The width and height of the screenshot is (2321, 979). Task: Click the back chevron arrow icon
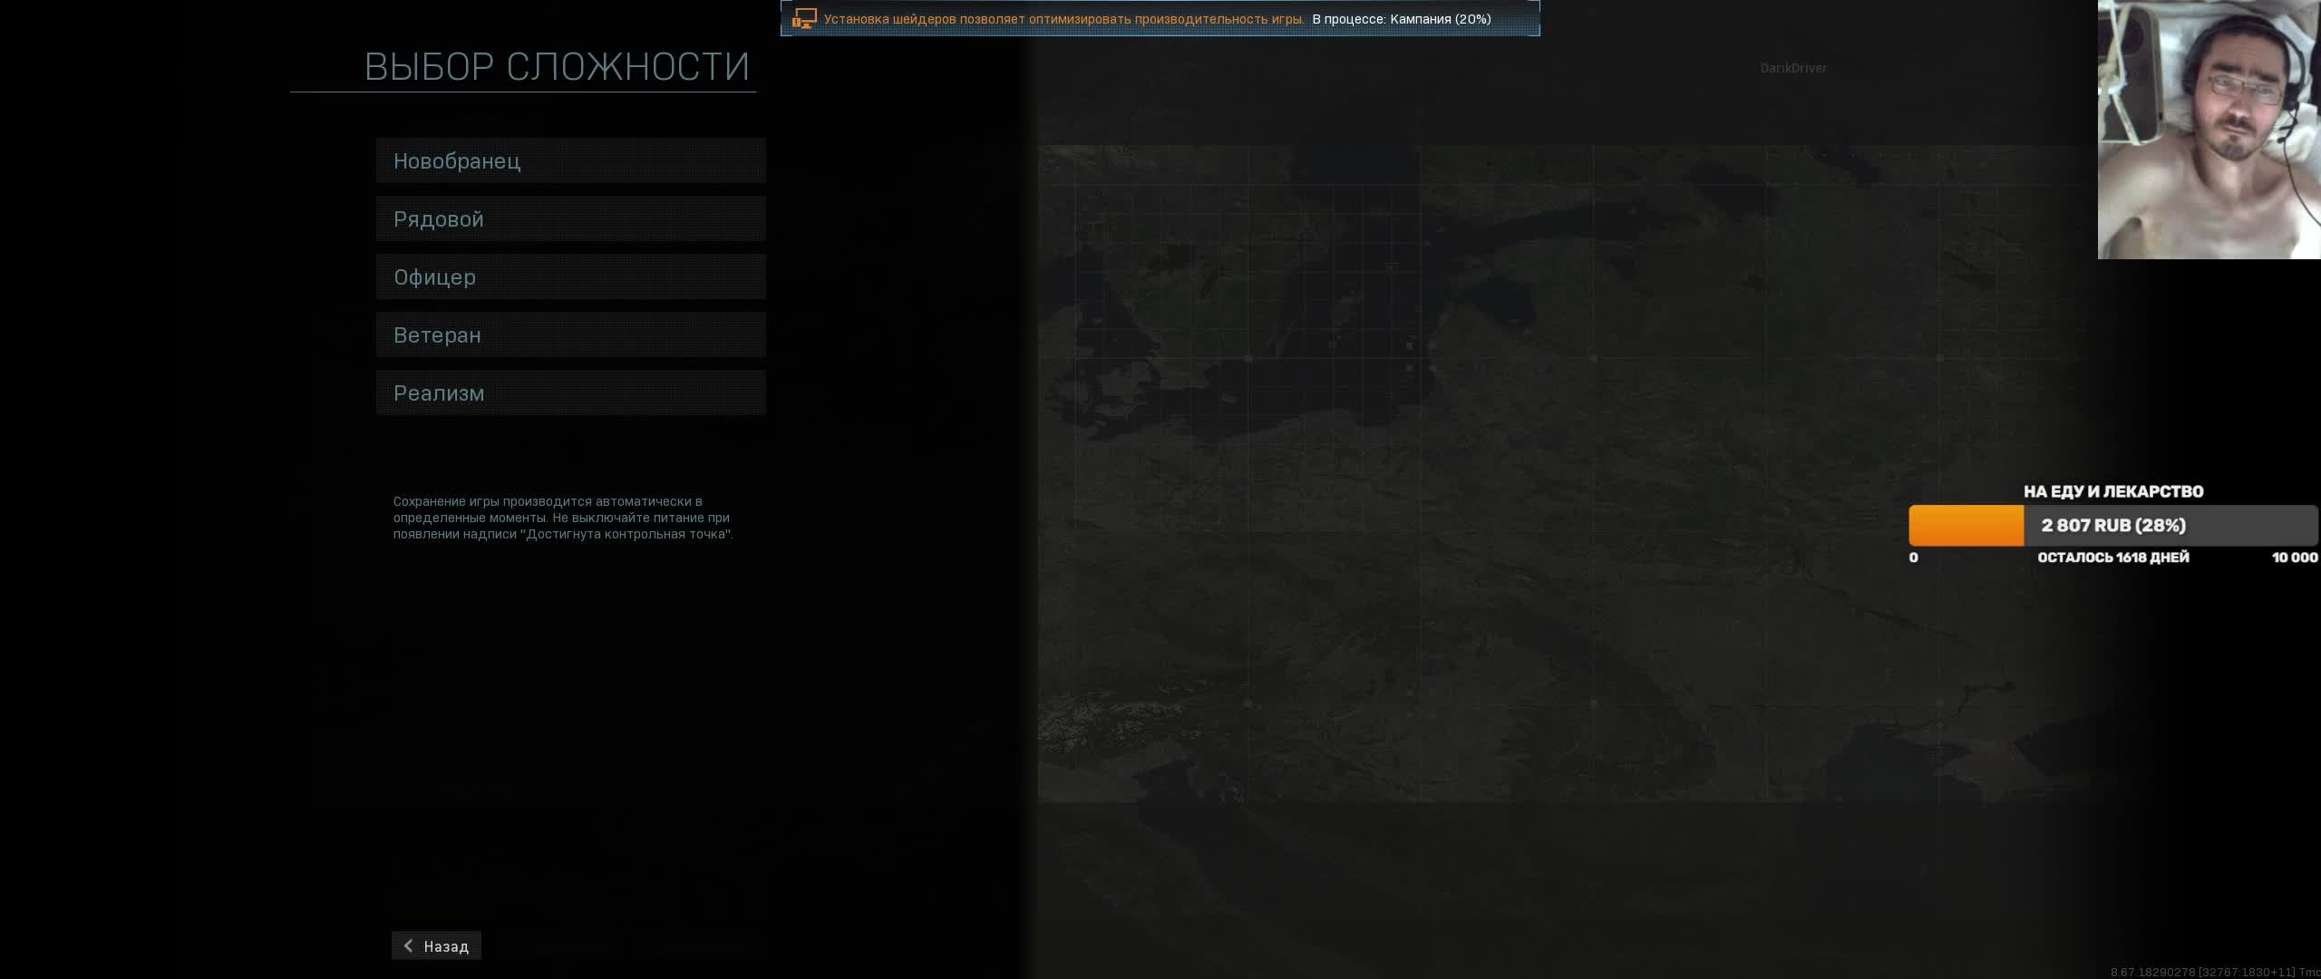coord(409,945)
